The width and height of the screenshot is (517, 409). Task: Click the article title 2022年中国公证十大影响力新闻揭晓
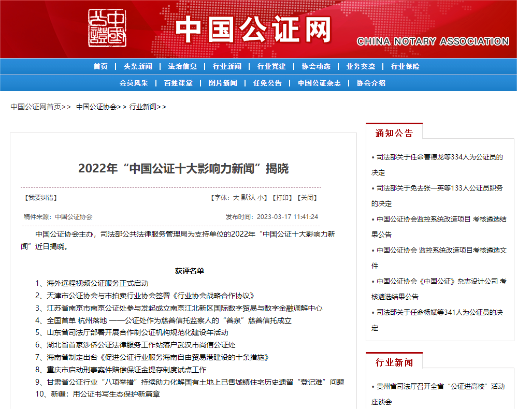183,168
